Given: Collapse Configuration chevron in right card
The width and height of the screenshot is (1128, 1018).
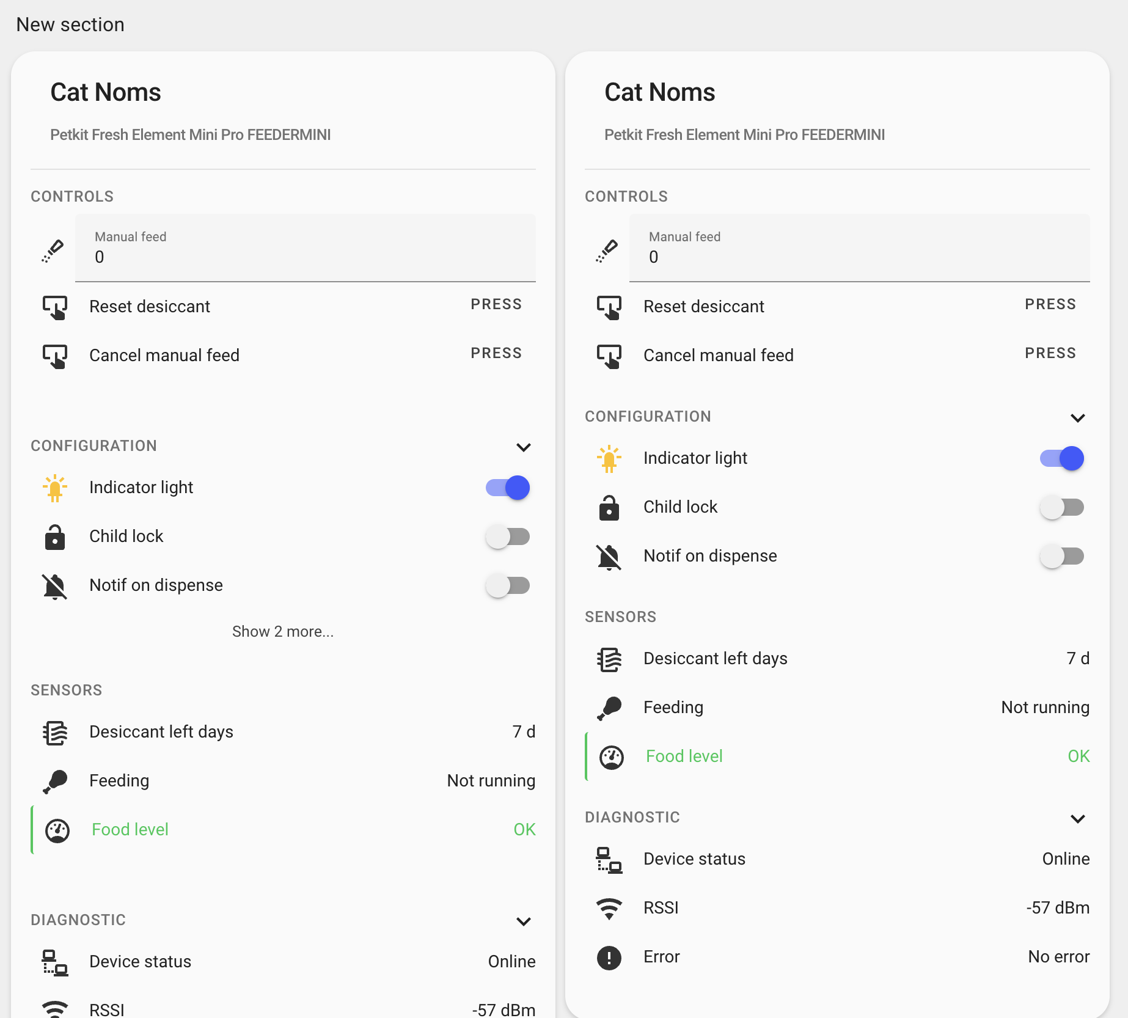Looking at the screenshot, I should point(1078,417).
